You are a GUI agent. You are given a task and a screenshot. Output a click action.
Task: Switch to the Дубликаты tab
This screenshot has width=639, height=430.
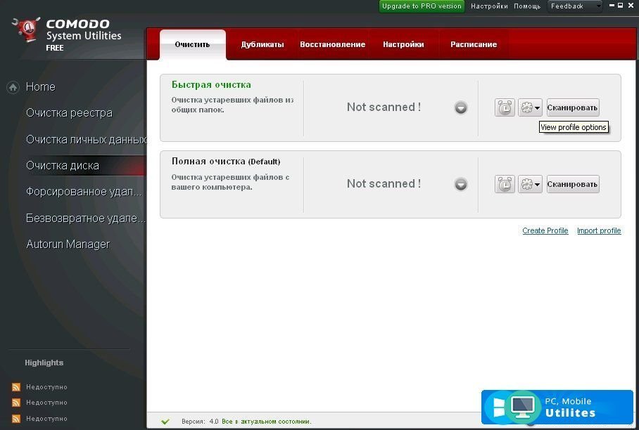tap(262, 44)
